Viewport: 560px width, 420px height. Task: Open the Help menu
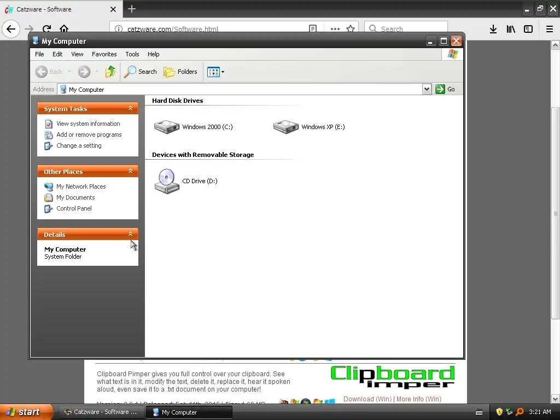click(x=154, y=54)
